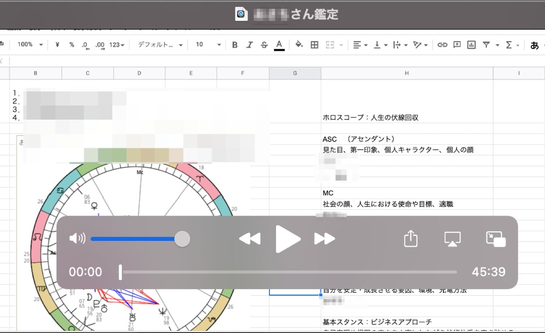Click the document icon in title bar
Viewport: 545px width, 333px height.
[241, 14]
